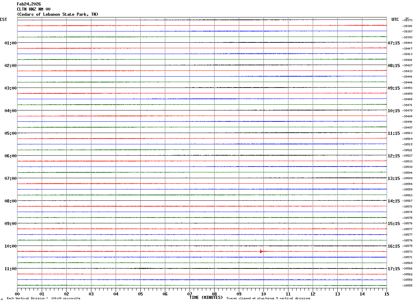This screenshot has height=303, width=414.
Task: Click the DC offset value -38555
Action: 407,286
